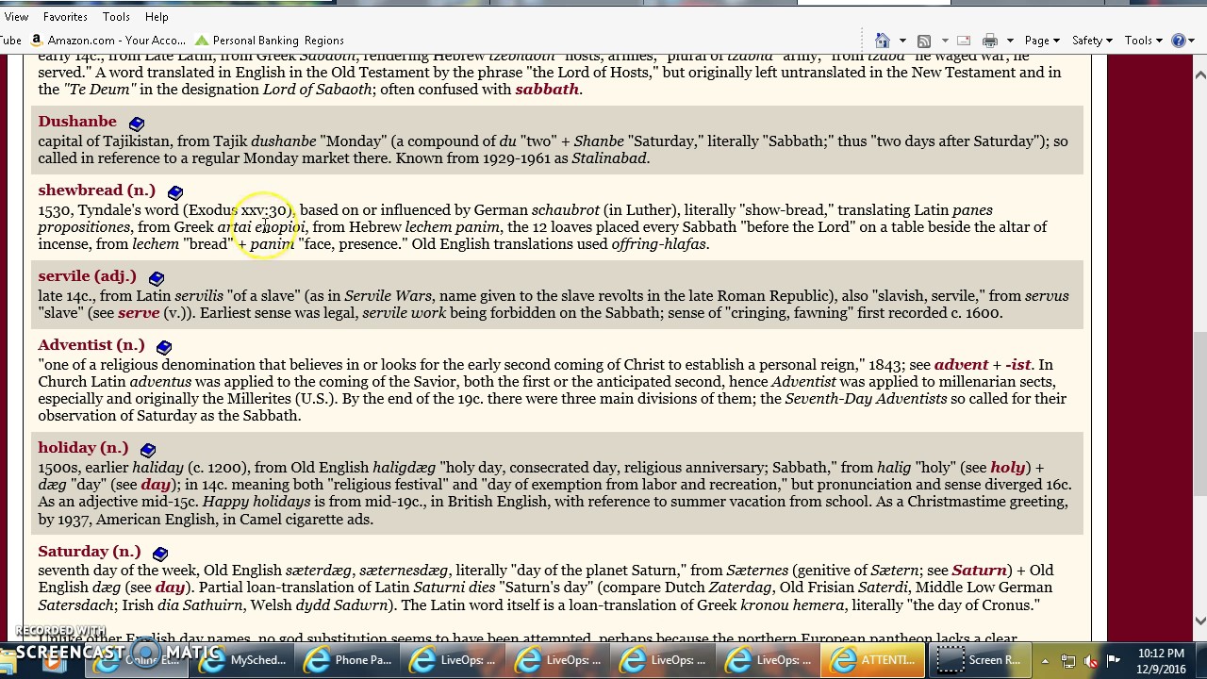Open the Page dropdown menu
1207x679 pixels.
(x=1042, y=41)
